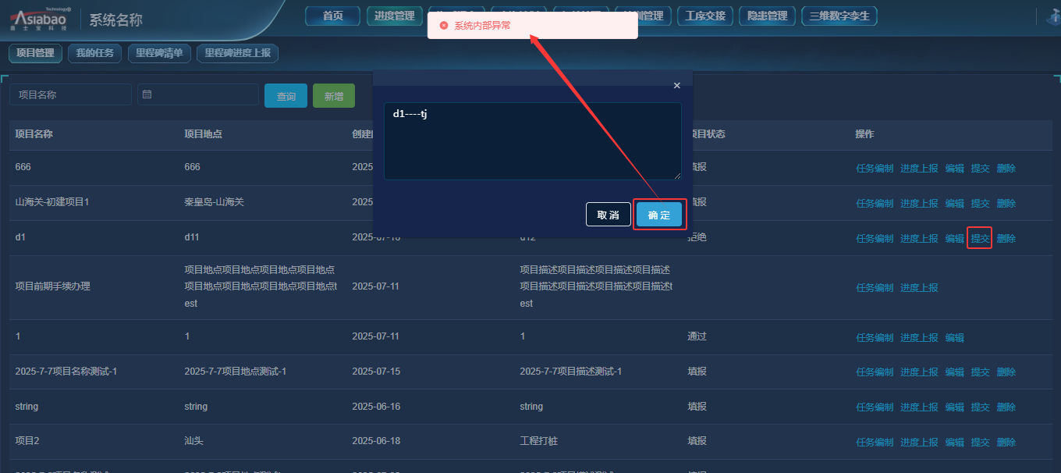Open the 三维数字孪生 nav item
Viewport: 1061px width, 473px height.
pyautogui.click(x=839, y=16)
